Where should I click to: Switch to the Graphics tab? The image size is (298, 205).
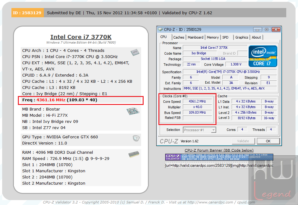point(241,37)
